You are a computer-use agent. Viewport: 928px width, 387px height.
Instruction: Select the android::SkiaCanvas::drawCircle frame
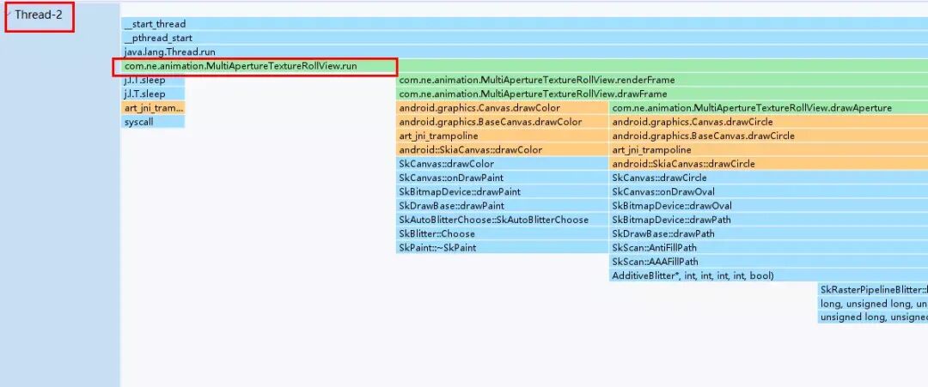768,164
